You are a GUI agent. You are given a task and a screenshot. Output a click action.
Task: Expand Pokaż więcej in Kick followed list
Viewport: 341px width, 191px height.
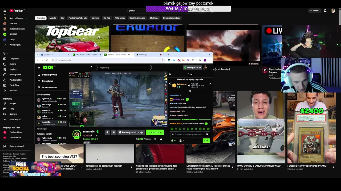point(42,129)
